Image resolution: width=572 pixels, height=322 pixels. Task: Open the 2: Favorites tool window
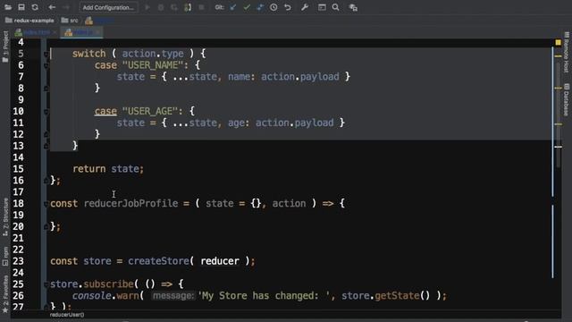tap(5, 294)
